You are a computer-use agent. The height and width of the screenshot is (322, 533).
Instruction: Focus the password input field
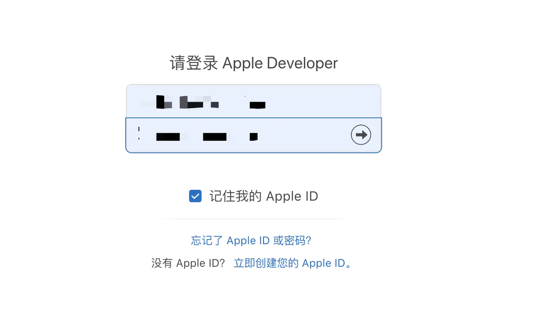254,135
